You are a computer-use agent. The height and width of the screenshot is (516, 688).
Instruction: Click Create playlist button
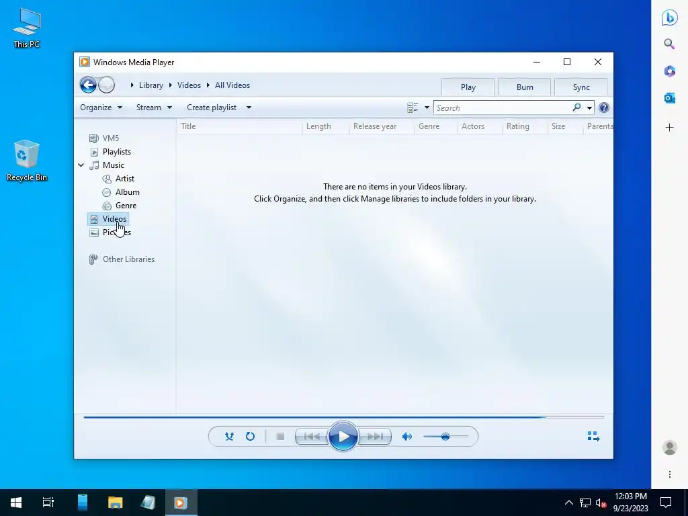point(212,107)
